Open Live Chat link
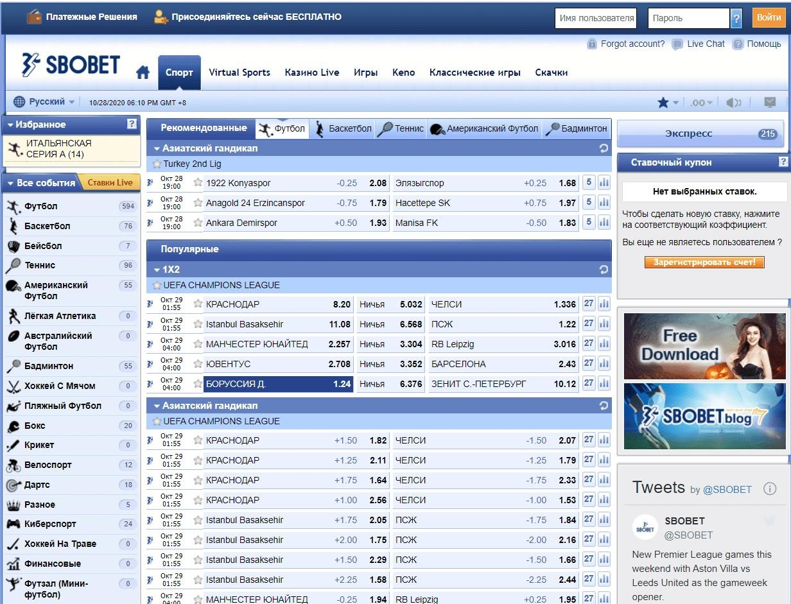The width and height of the screenshot is (791, 604). coord(706,44)
